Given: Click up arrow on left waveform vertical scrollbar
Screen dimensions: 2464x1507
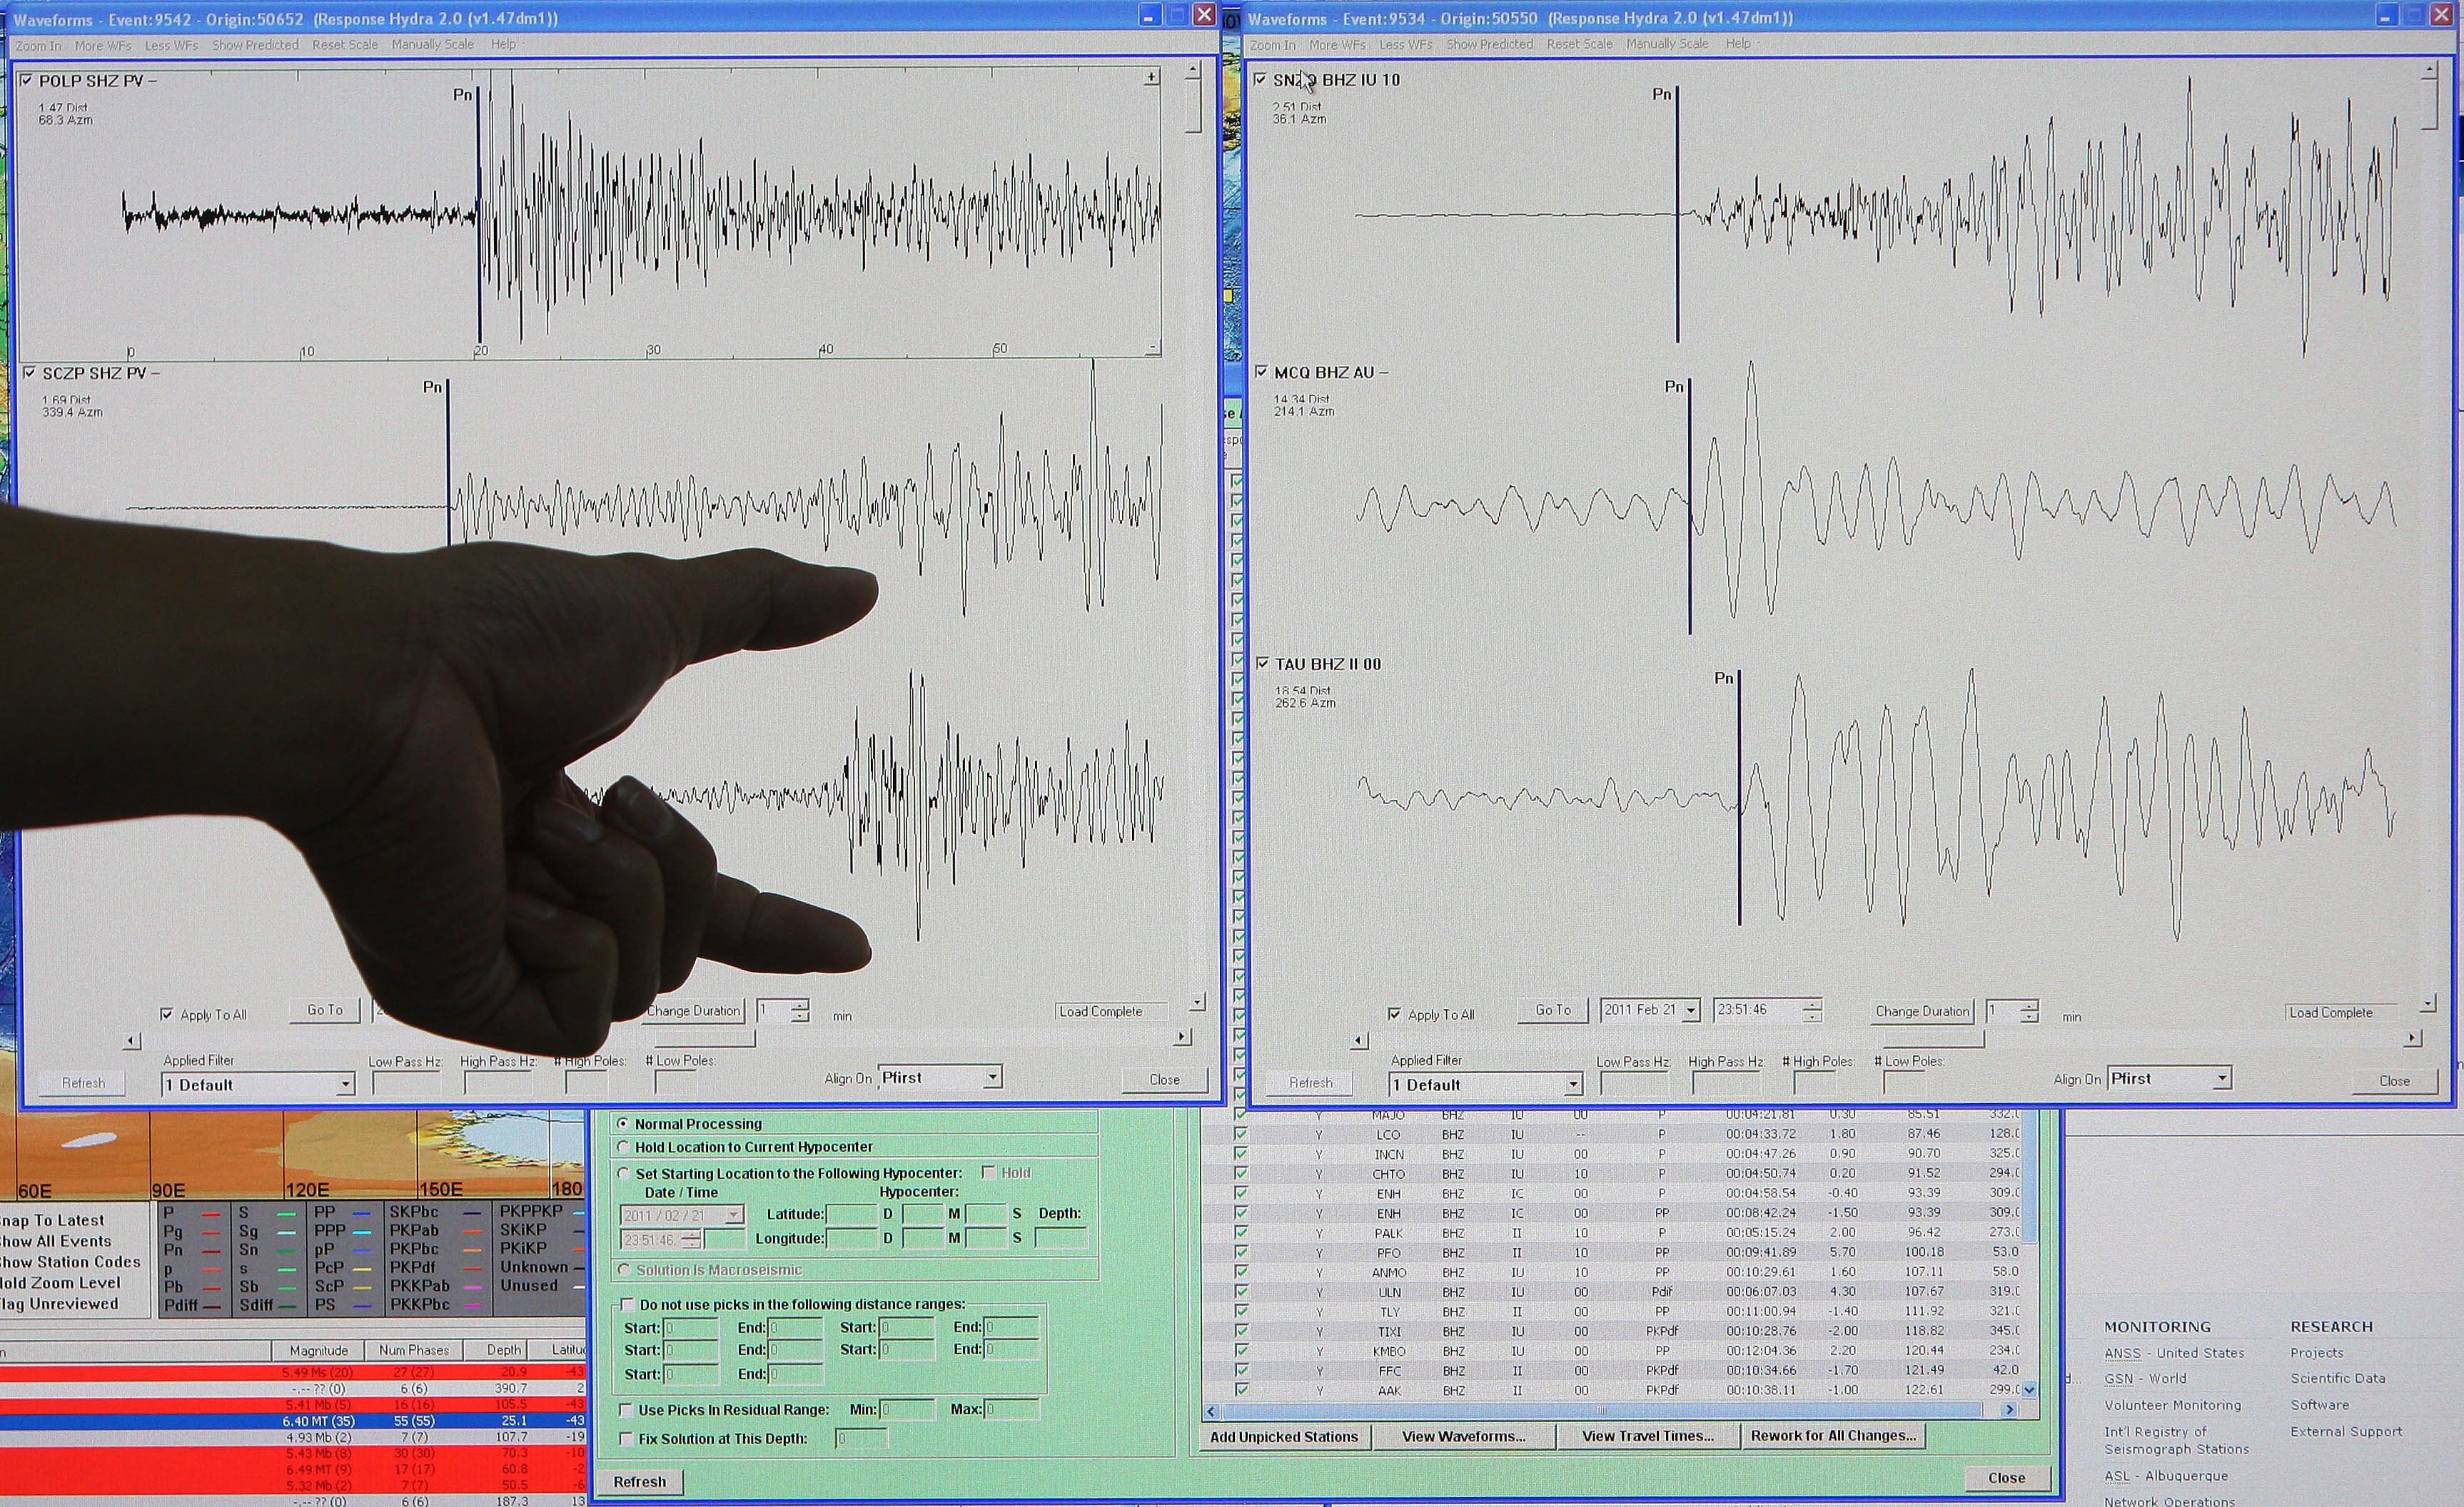Looking at the screenshot, I should (1193, 71).
